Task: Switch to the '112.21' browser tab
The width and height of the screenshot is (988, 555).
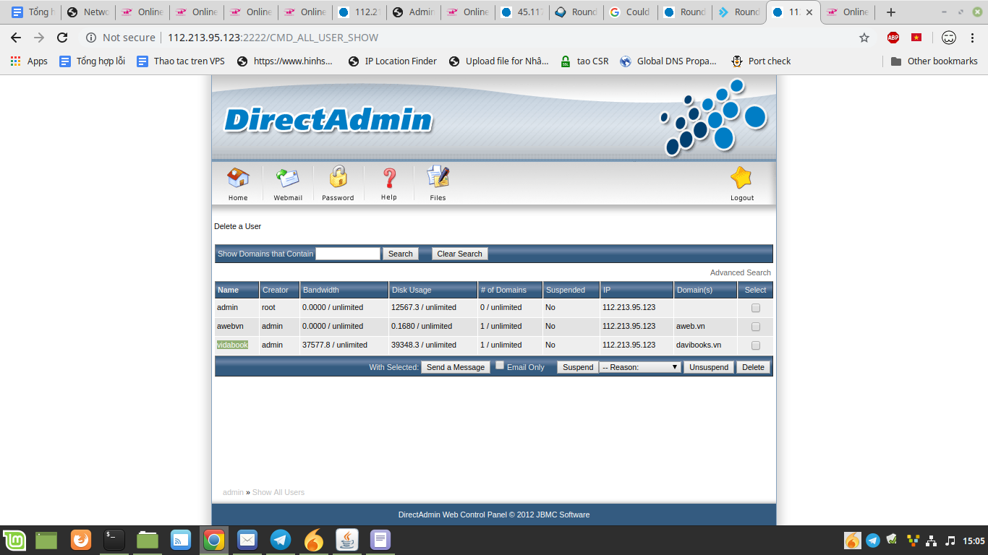Action: click(x=359, y=12)
